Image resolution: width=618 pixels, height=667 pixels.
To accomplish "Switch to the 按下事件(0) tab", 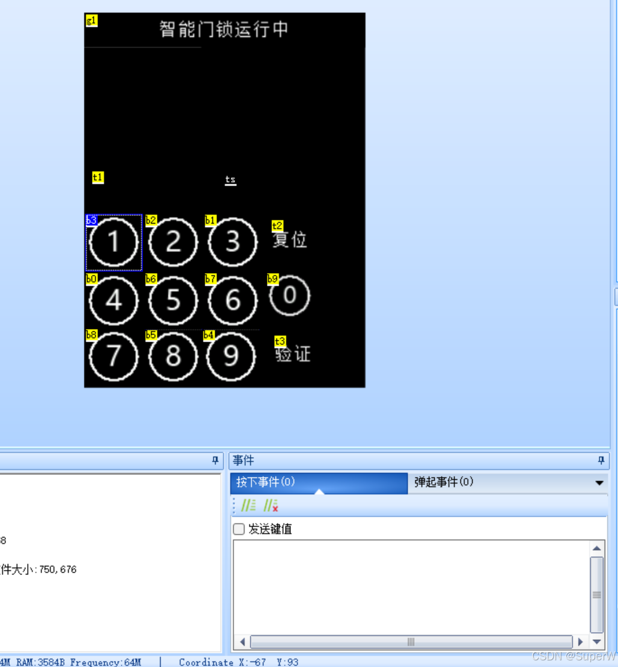I will [x=319, y=483].
